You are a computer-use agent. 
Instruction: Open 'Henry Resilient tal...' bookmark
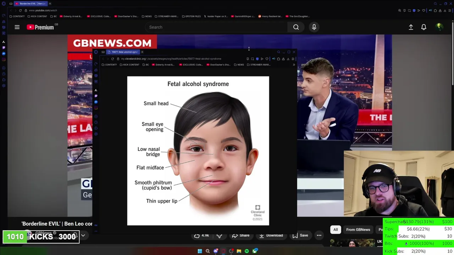[270, 16]
